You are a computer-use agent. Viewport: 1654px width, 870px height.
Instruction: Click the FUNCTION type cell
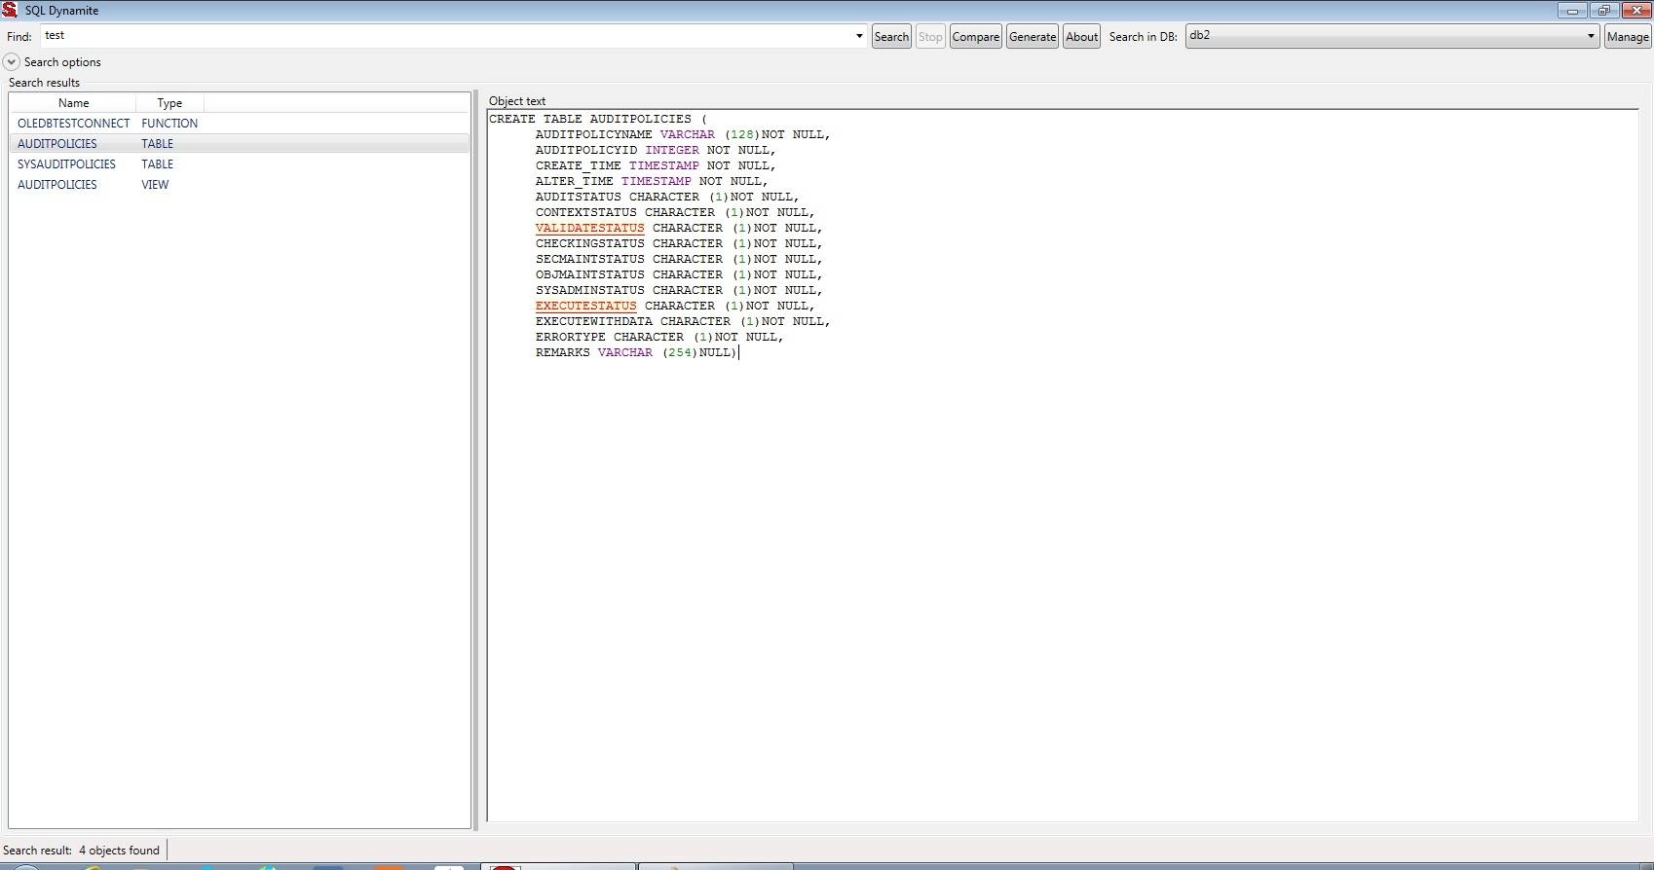click(169, 124)
